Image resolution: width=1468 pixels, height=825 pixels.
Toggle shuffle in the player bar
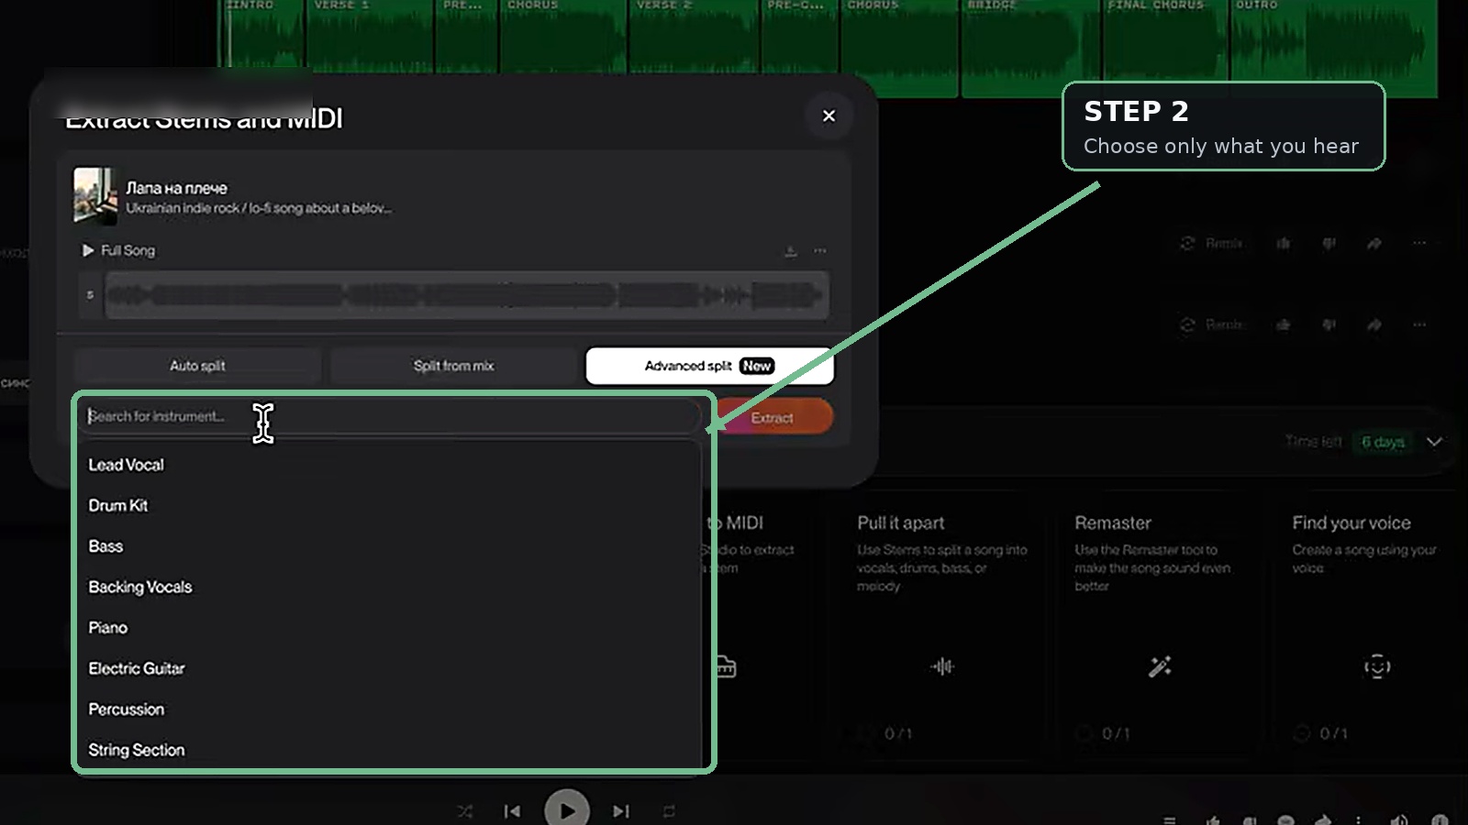(465, 811)
